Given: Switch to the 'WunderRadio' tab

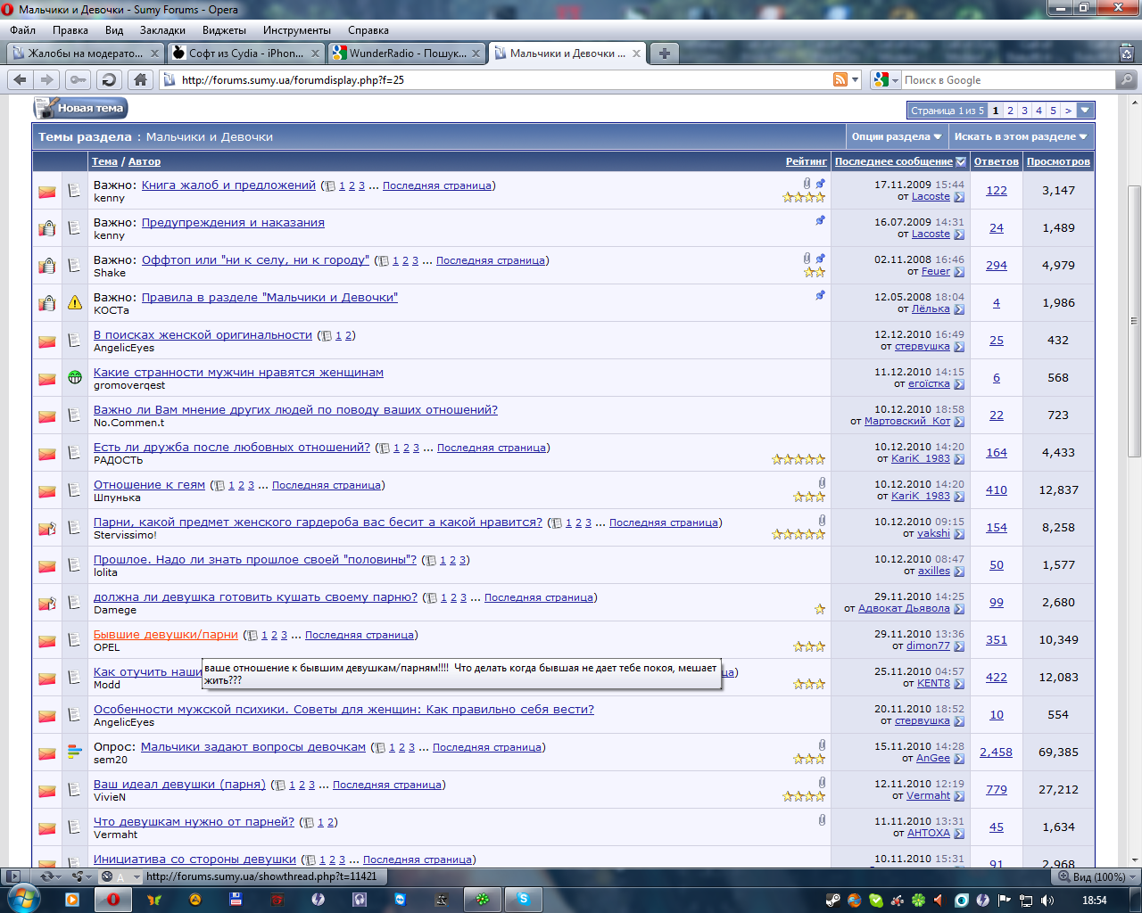Looking at the screenshot, I should (x=406, y=53).
